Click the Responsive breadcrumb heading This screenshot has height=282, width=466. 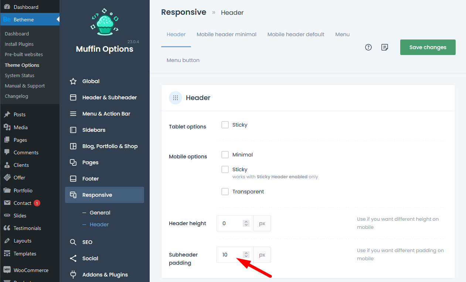pyautogui.click(x=184, y=12)
